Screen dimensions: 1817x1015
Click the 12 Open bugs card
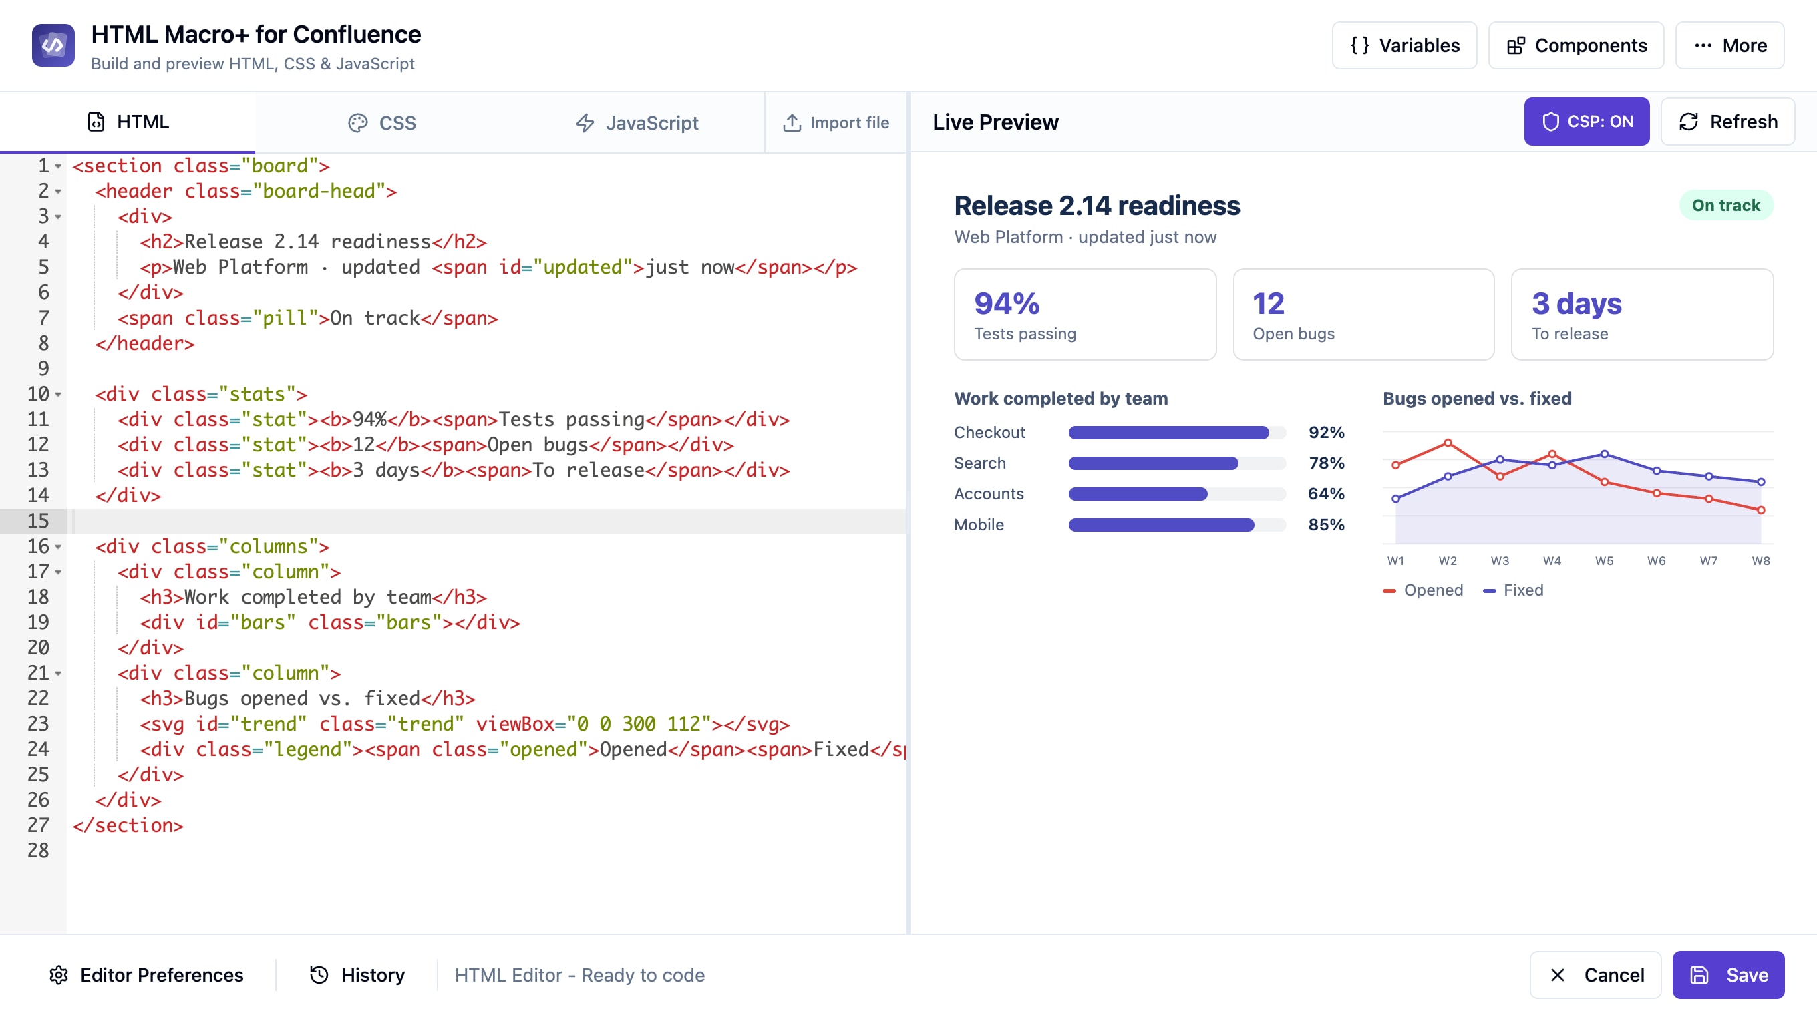click(1363, 315)
